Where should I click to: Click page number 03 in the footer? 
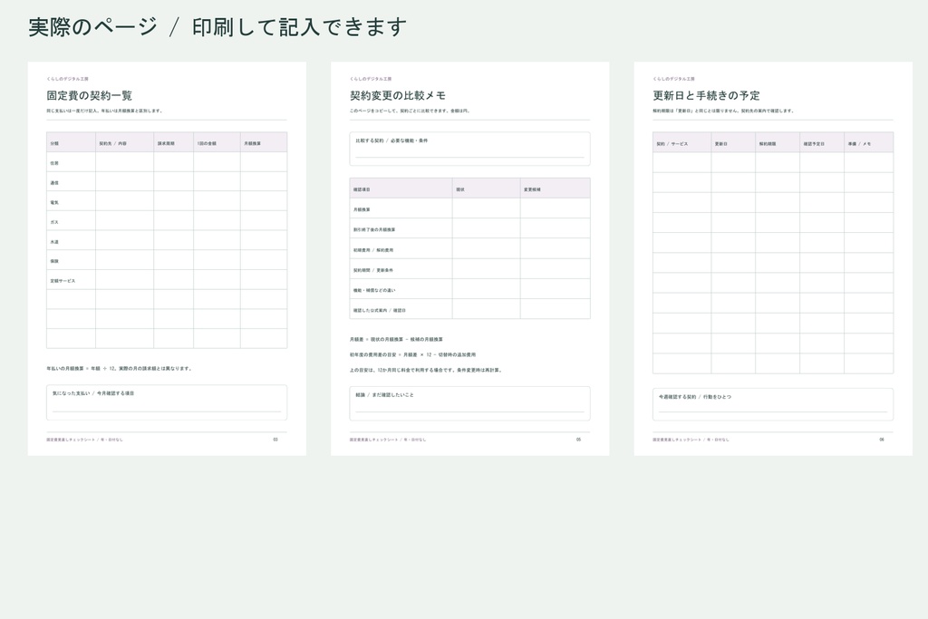(275, 440)
